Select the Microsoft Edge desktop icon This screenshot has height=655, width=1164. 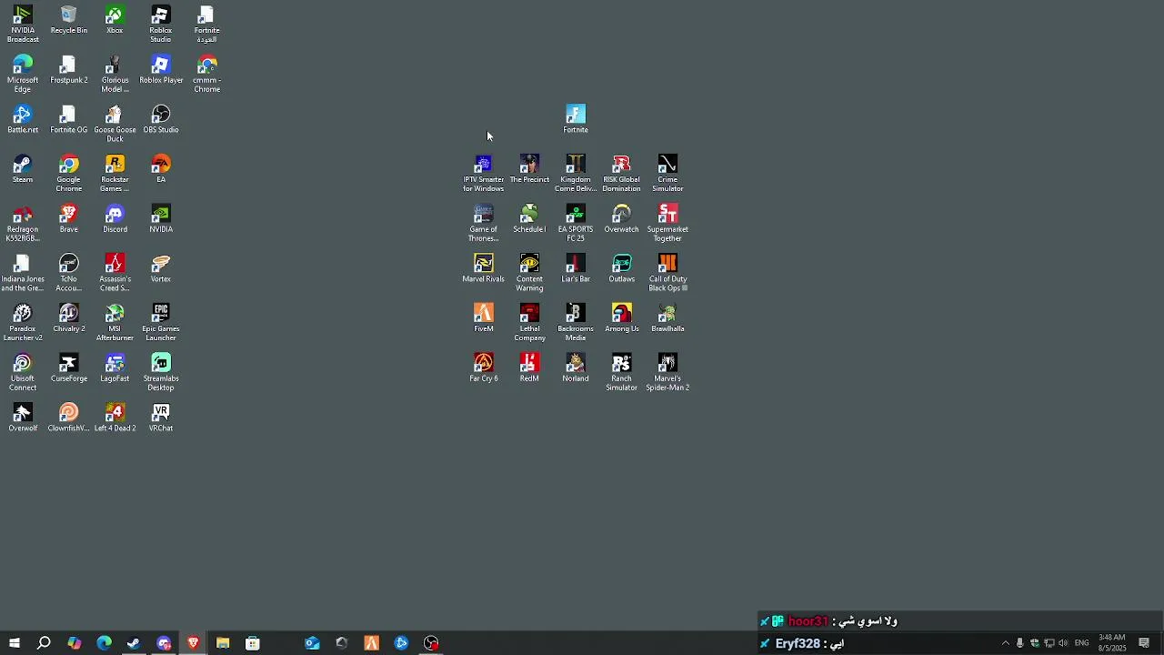(x=23, y=74)
